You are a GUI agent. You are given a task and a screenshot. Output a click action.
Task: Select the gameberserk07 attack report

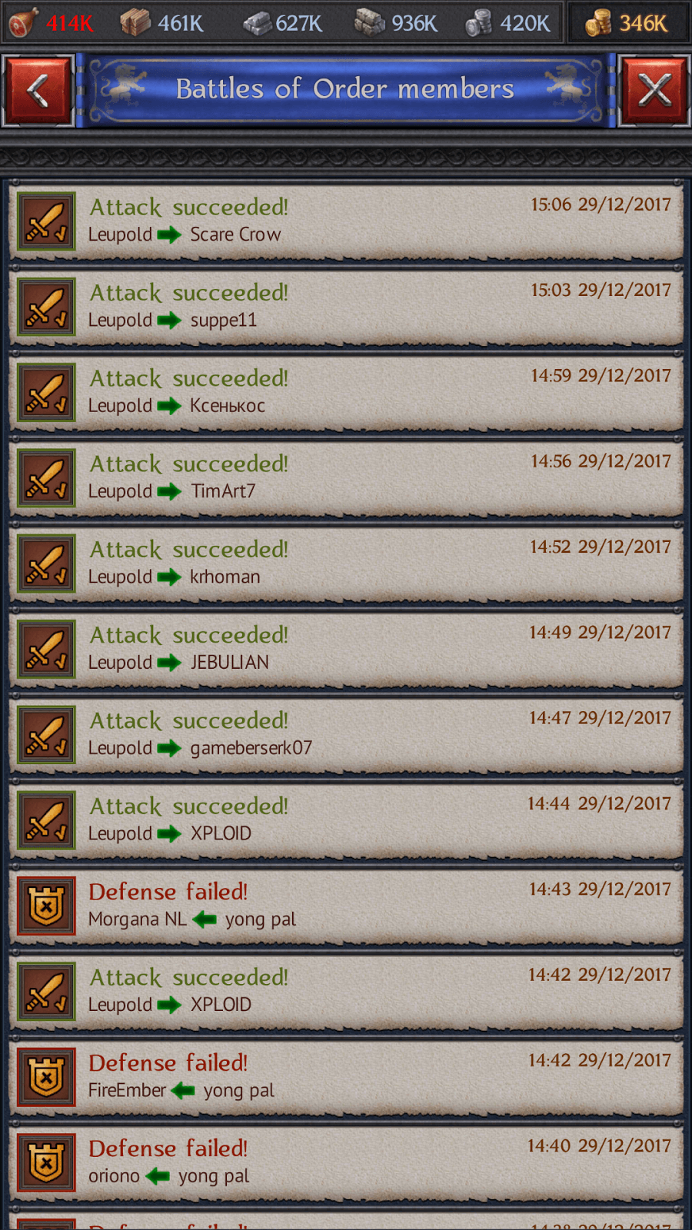pyautogui.click(x=346, y=735)
